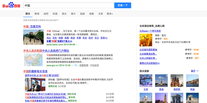Open 中国为北上广等14个大城市扩张划出“红线” news
This screenshot has width=207, height=103.
[x=46, y=94]
